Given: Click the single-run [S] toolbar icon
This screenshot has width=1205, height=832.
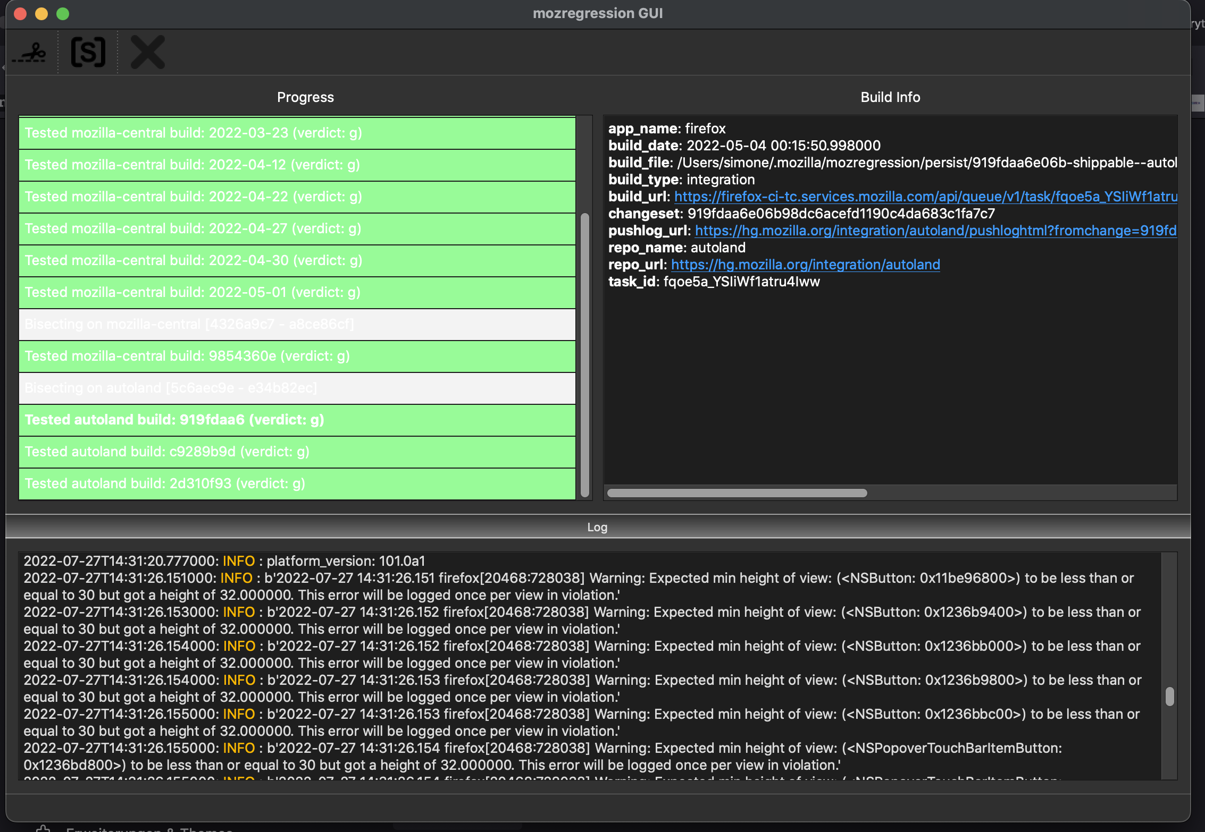Looking at the screenshot, I should point(88,52).
